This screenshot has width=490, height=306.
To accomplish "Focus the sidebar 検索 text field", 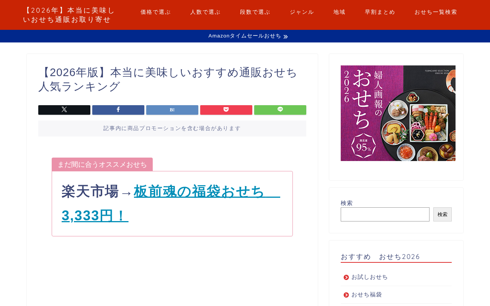I will (385, 215).
